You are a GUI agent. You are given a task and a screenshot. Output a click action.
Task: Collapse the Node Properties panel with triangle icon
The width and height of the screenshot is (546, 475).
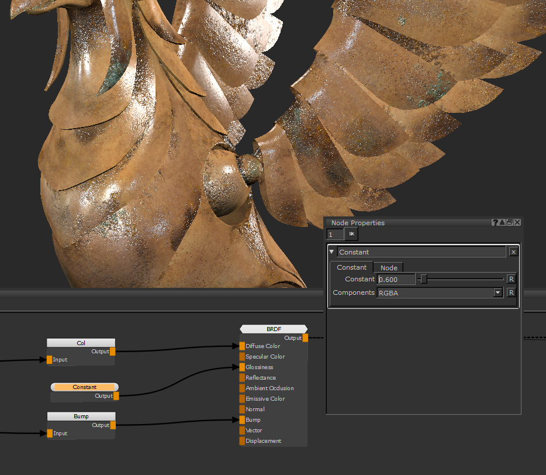(x=502, y=223)
